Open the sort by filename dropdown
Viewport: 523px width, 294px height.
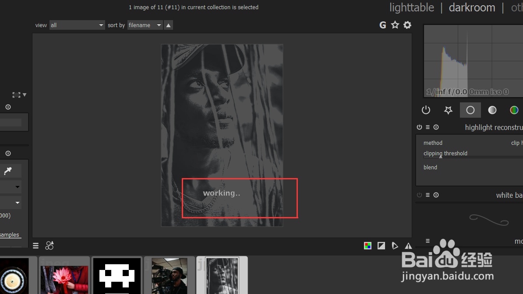(145, 25)
